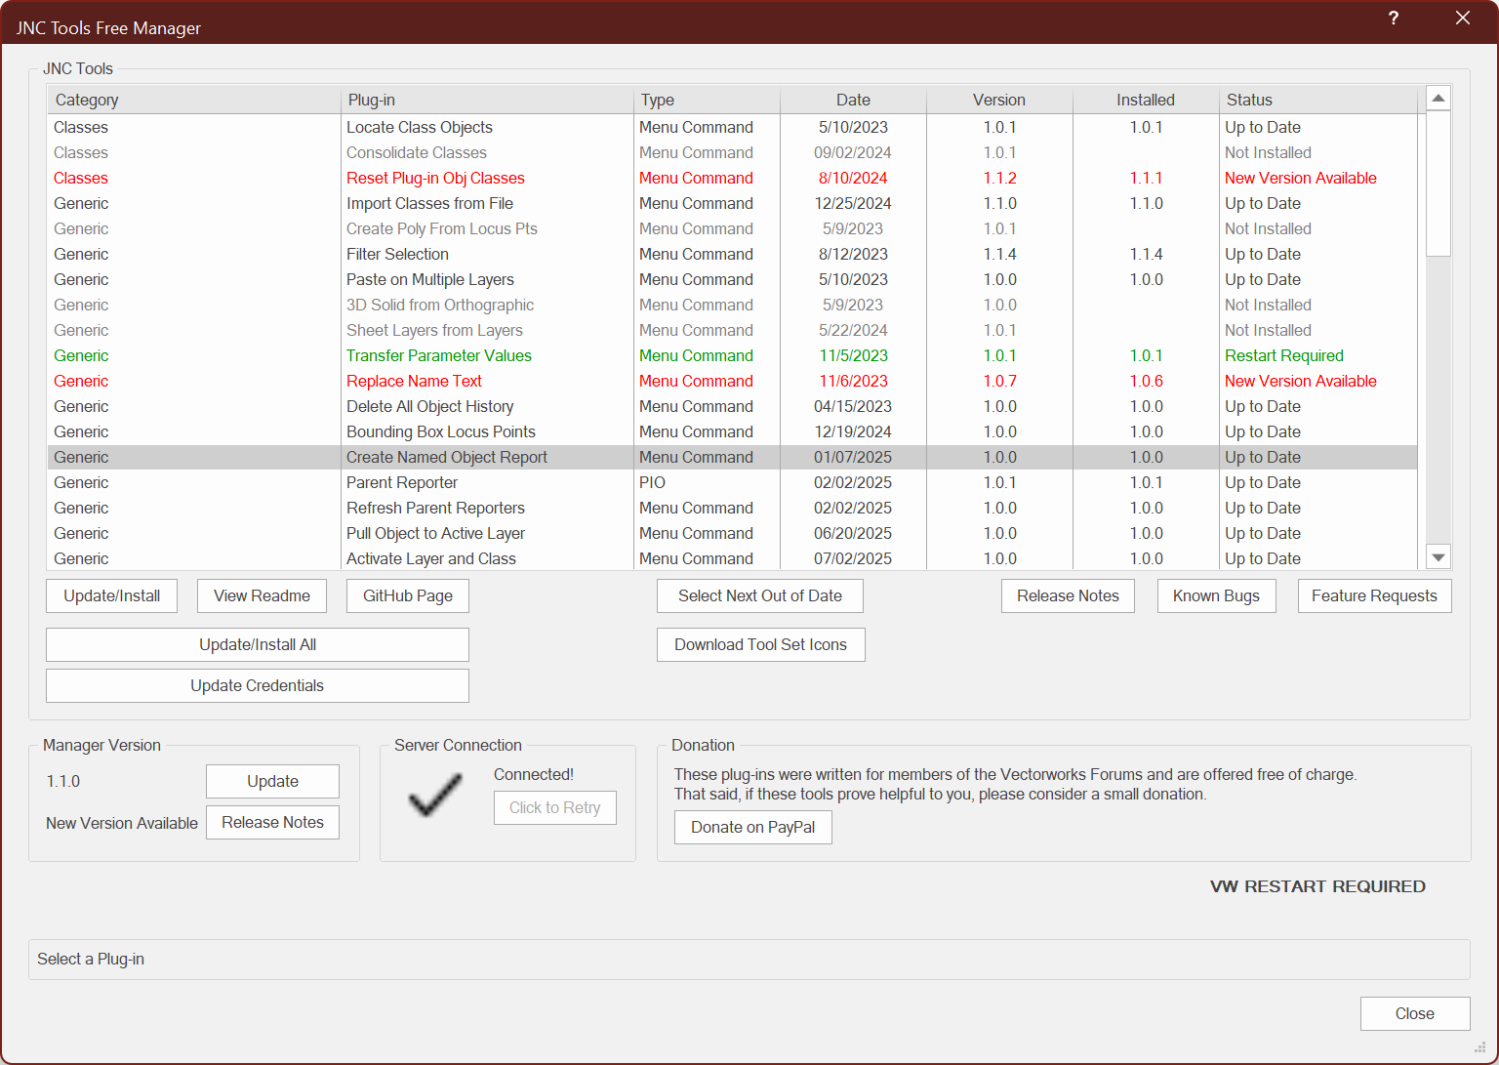Viewport: 1499px width, 1065px height.
Task: Click Donate on PayPal
Action: tap(752, 827)
